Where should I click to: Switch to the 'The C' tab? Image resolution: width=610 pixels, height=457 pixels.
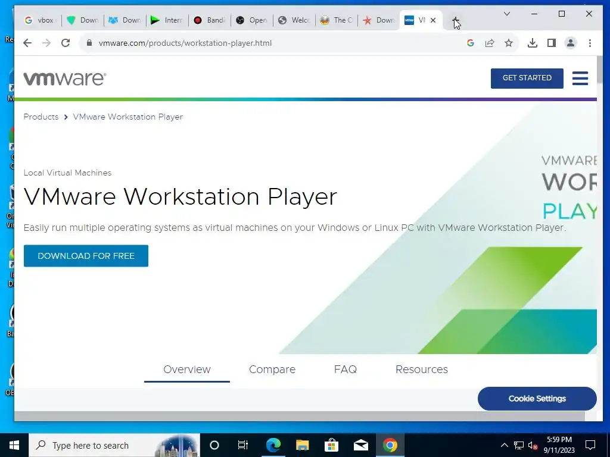(337, 20)
